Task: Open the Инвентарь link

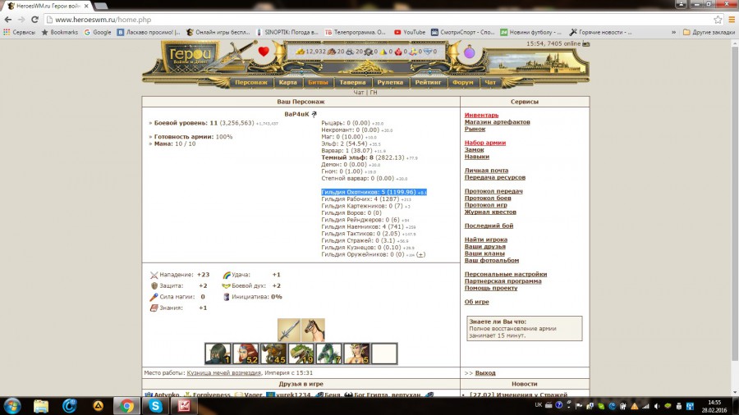Action: (481, 115)
